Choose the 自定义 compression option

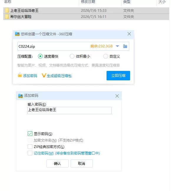[x=105, y=56]
